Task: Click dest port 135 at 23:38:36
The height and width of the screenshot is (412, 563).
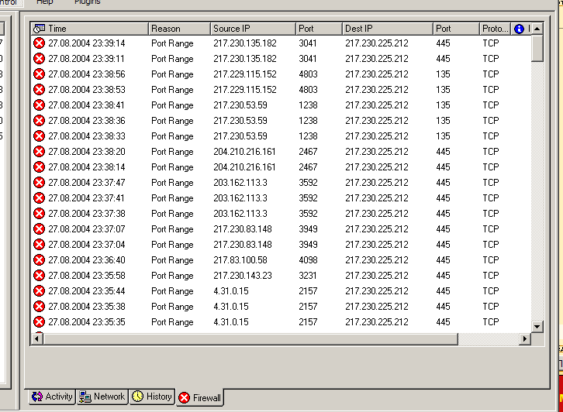Action: point(443,121)
